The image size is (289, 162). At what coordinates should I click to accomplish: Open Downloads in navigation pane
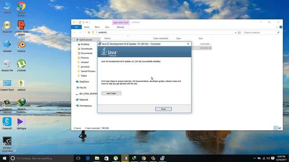(x=86, y=49)
